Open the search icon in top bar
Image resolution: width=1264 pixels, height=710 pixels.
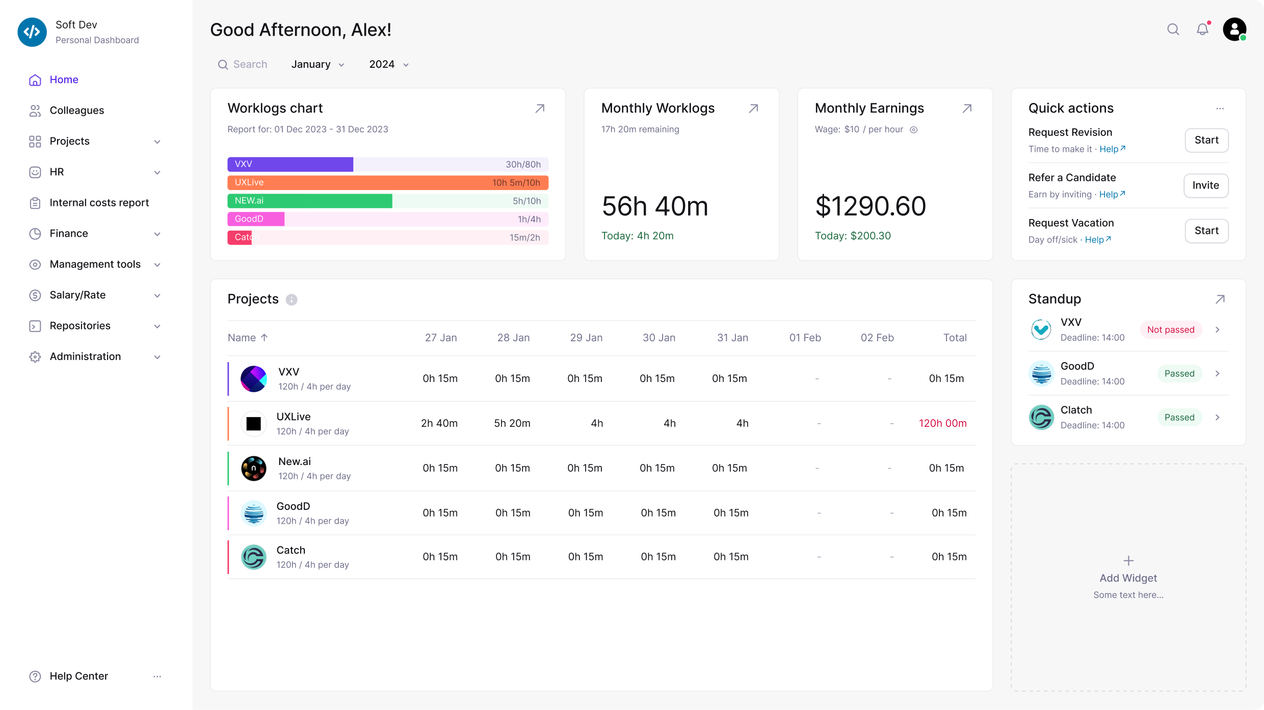1173,30
